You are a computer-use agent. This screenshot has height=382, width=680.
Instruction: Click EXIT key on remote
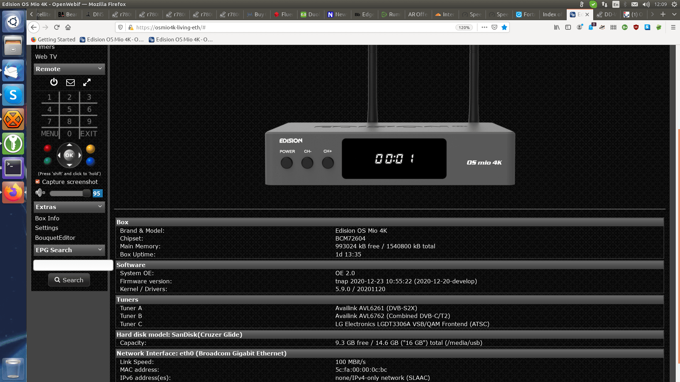tap(89, 134)
